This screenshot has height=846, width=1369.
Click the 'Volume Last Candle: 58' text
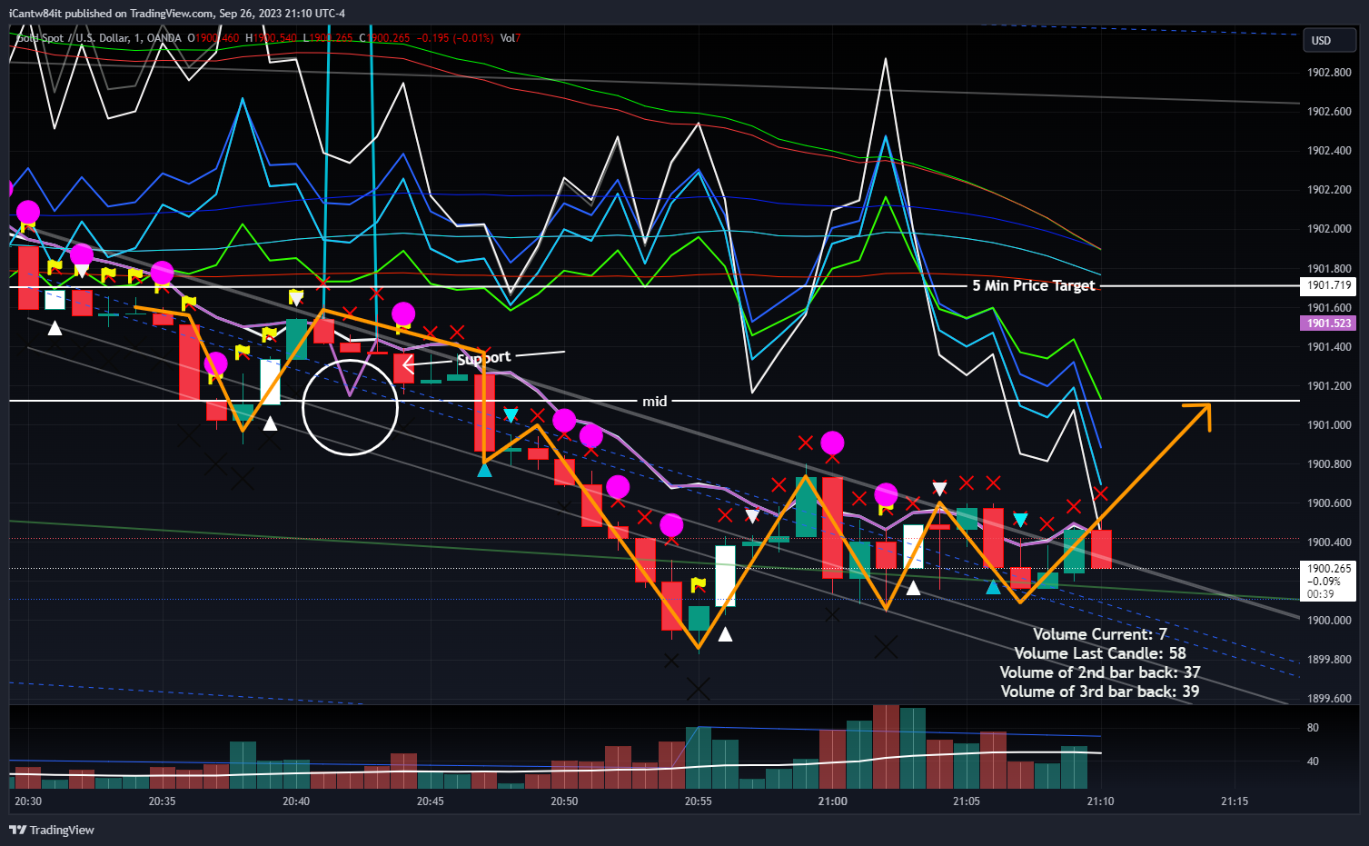click(x=1099, y=653)
